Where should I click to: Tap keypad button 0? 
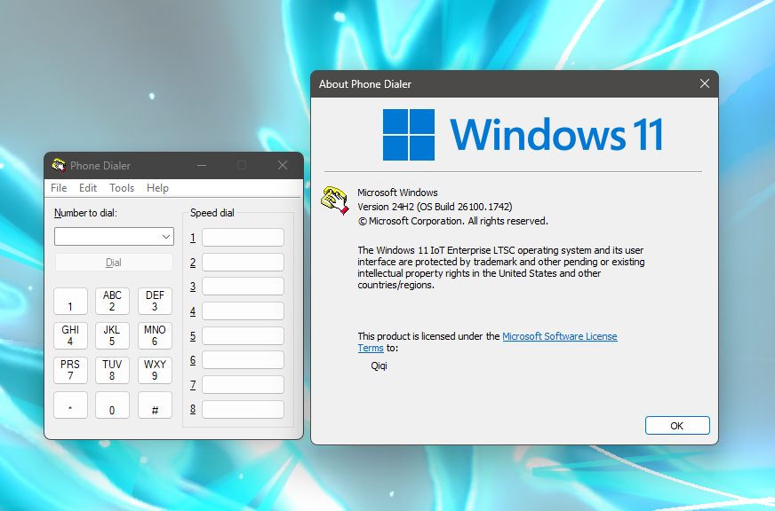(x=112, y=405)
